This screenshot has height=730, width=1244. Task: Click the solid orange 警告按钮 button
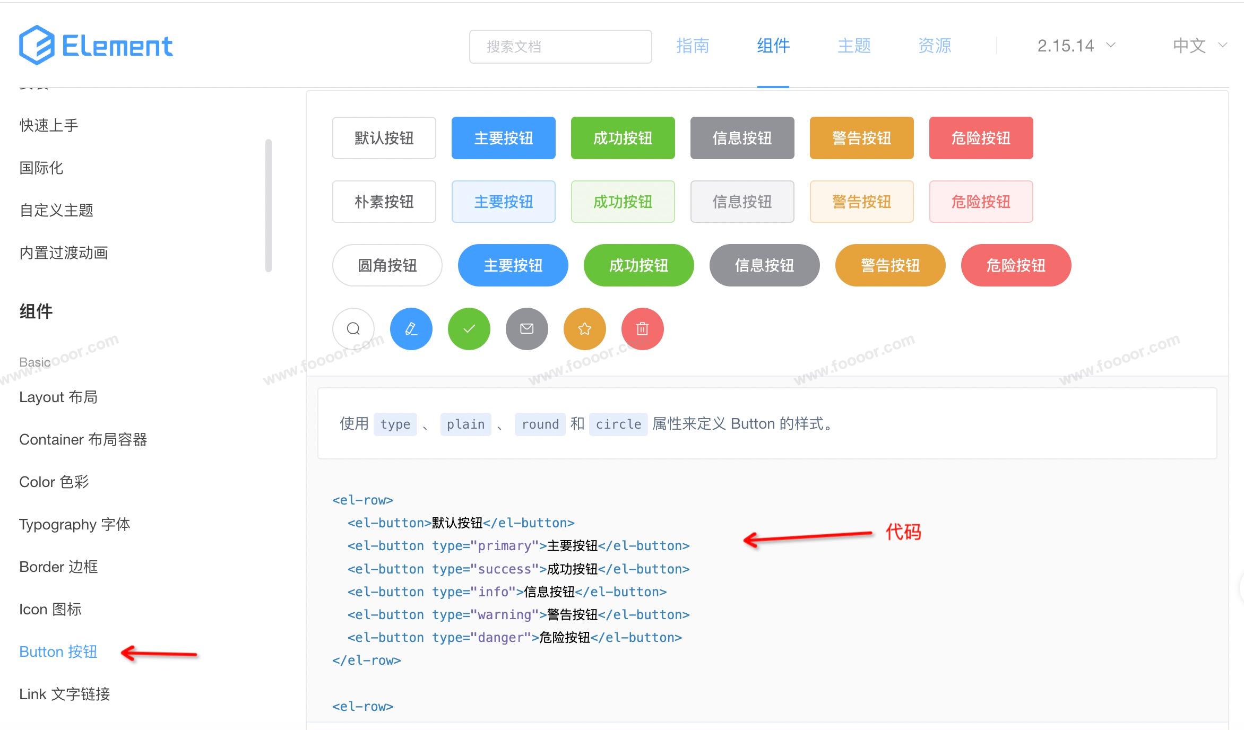pos(861,138)
